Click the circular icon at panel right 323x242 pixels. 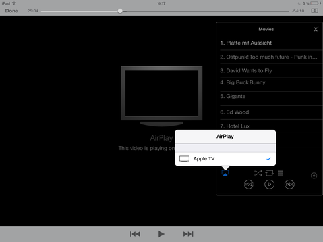point(314,176)
